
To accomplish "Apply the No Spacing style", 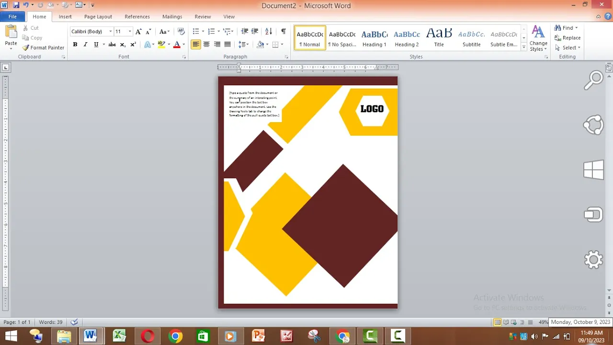I will click(342, 38).
